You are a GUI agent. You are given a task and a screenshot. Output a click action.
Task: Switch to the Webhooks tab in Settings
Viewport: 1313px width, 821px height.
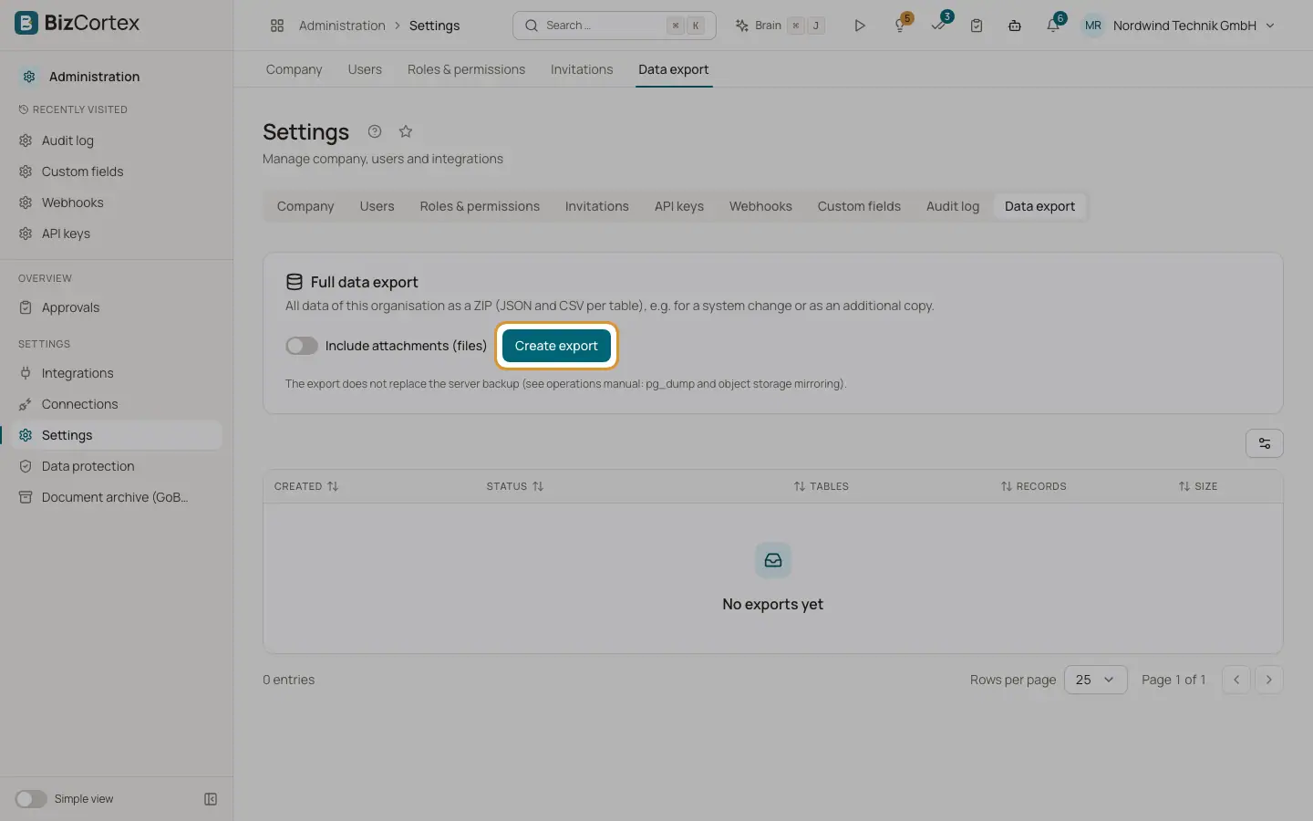[760, 206]
